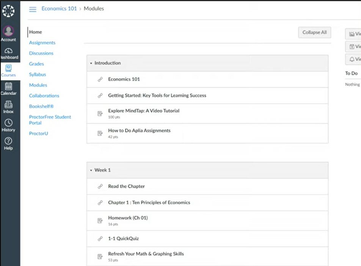Collapse the Introduction module
The image size is (361, 266).
tap(90, 63)
